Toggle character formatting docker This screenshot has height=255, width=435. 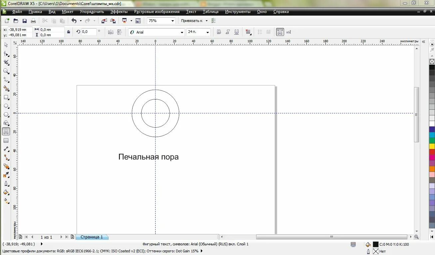pyautogui.click(x=280, y=32)
